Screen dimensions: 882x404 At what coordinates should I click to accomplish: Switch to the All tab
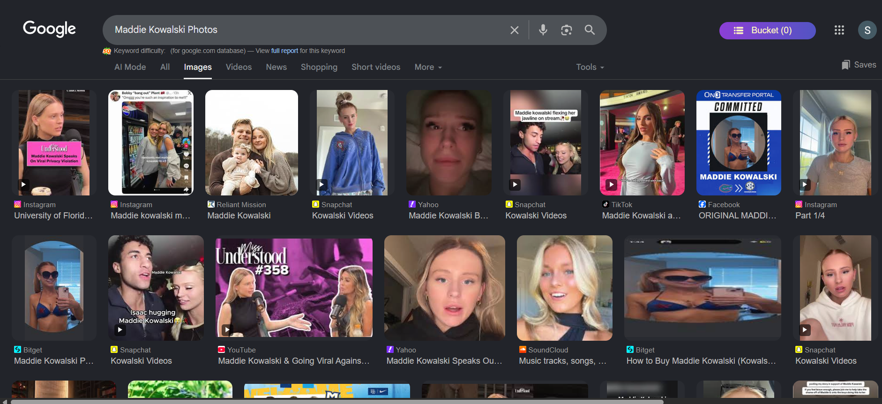[x=165, y=67]
